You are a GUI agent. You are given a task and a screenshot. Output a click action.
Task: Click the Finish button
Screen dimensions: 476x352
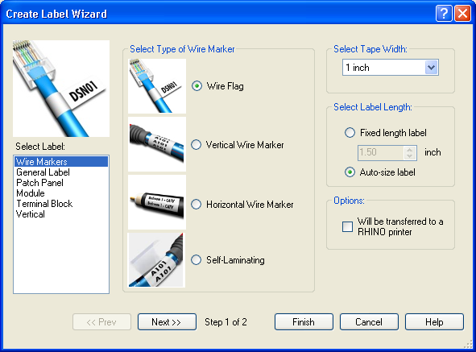coord(304,322)
